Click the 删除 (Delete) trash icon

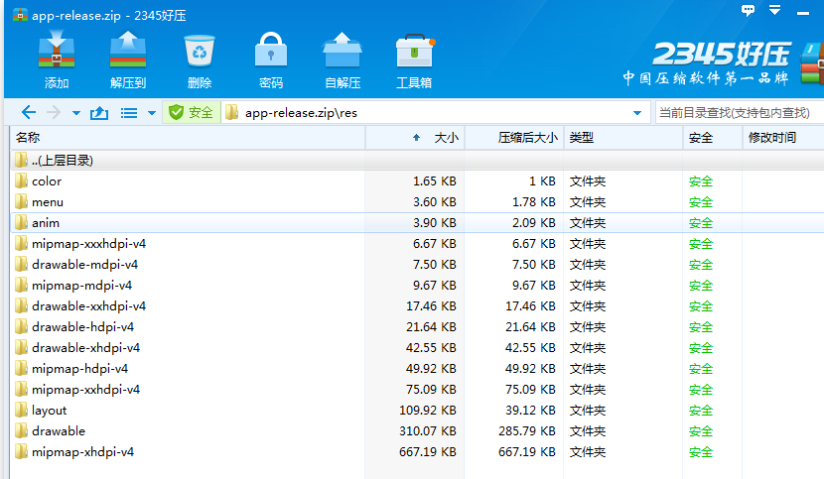click(200, 60)
